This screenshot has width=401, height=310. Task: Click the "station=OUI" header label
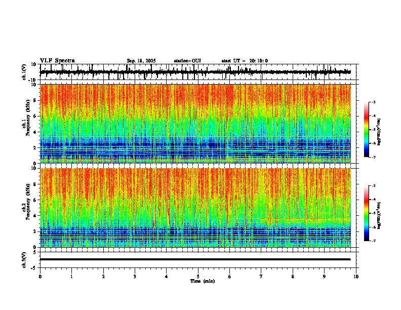pyautogui.click(x=187, y=61)
